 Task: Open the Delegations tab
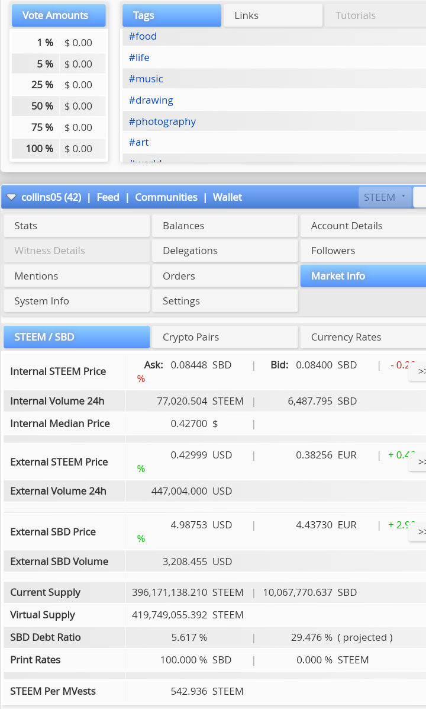pos(224,251)
